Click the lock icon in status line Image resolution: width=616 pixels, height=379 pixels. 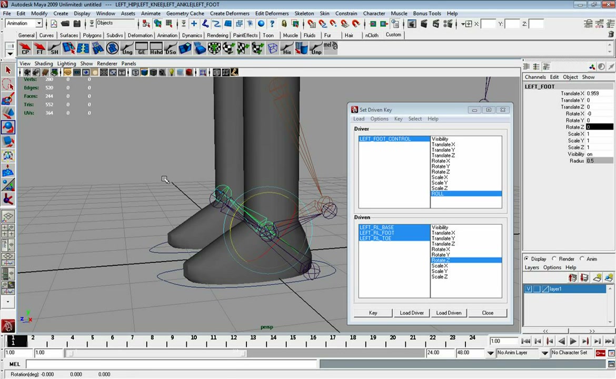click(284, 24)
